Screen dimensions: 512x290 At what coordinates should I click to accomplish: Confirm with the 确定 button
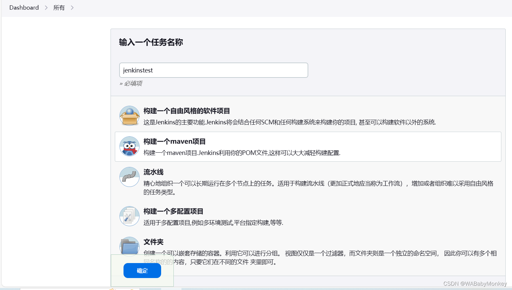click(142, 271)
